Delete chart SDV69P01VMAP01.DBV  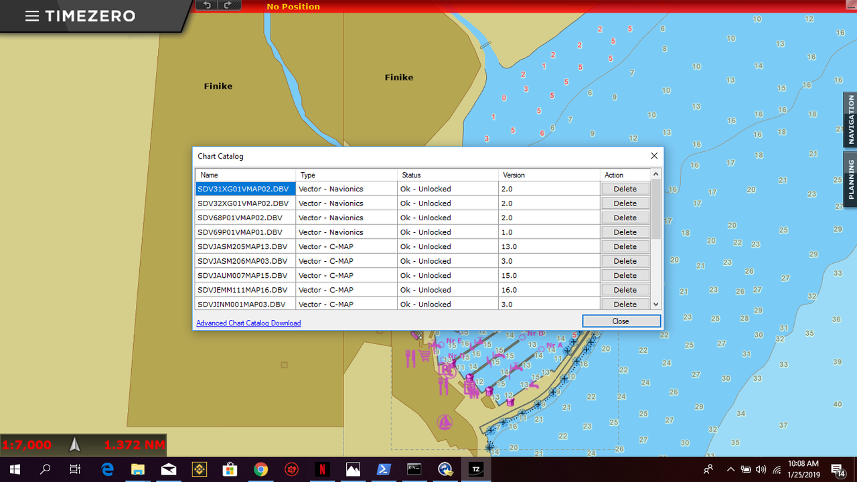(x=625, y=232)
